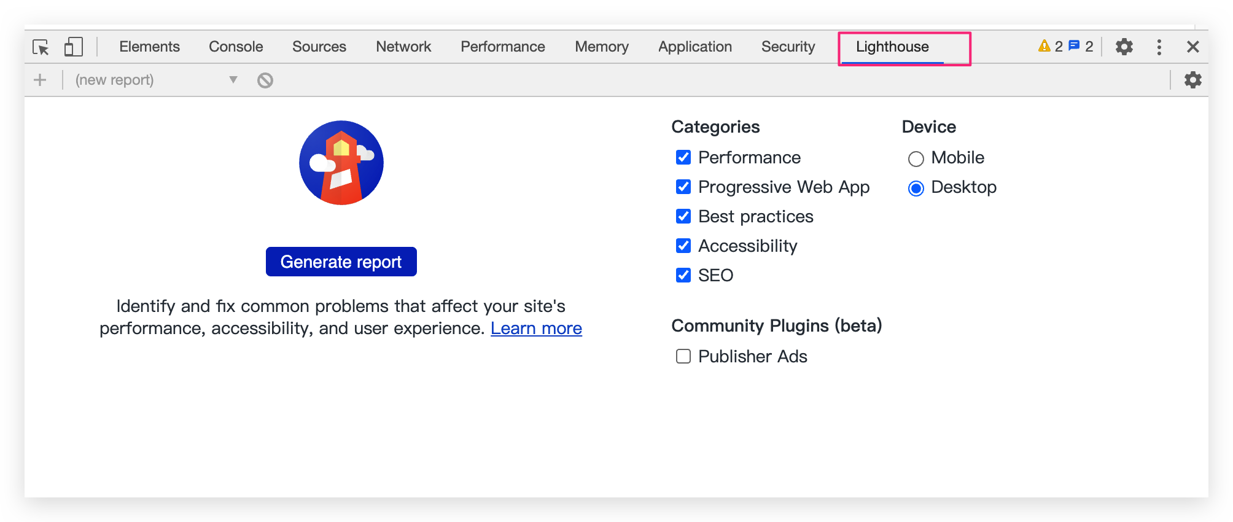Viewport: 1233px width, 522px height.
Task: Uncheck the Performance category checkbox
Action: click(x=683, y=158)
